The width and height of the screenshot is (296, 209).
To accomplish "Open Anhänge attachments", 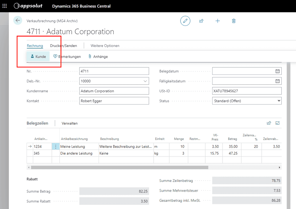I will point(98,57).
